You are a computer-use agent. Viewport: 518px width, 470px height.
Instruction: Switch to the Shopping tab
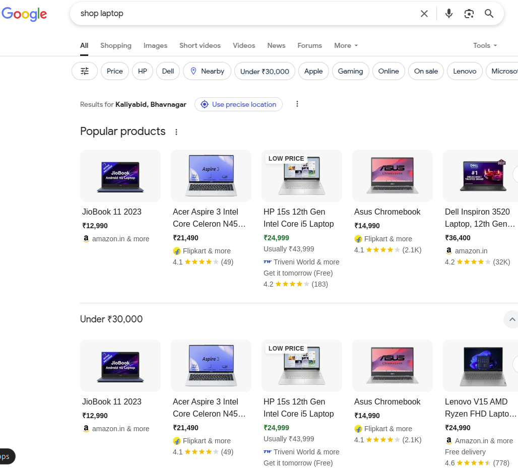(x=115, y=45)
